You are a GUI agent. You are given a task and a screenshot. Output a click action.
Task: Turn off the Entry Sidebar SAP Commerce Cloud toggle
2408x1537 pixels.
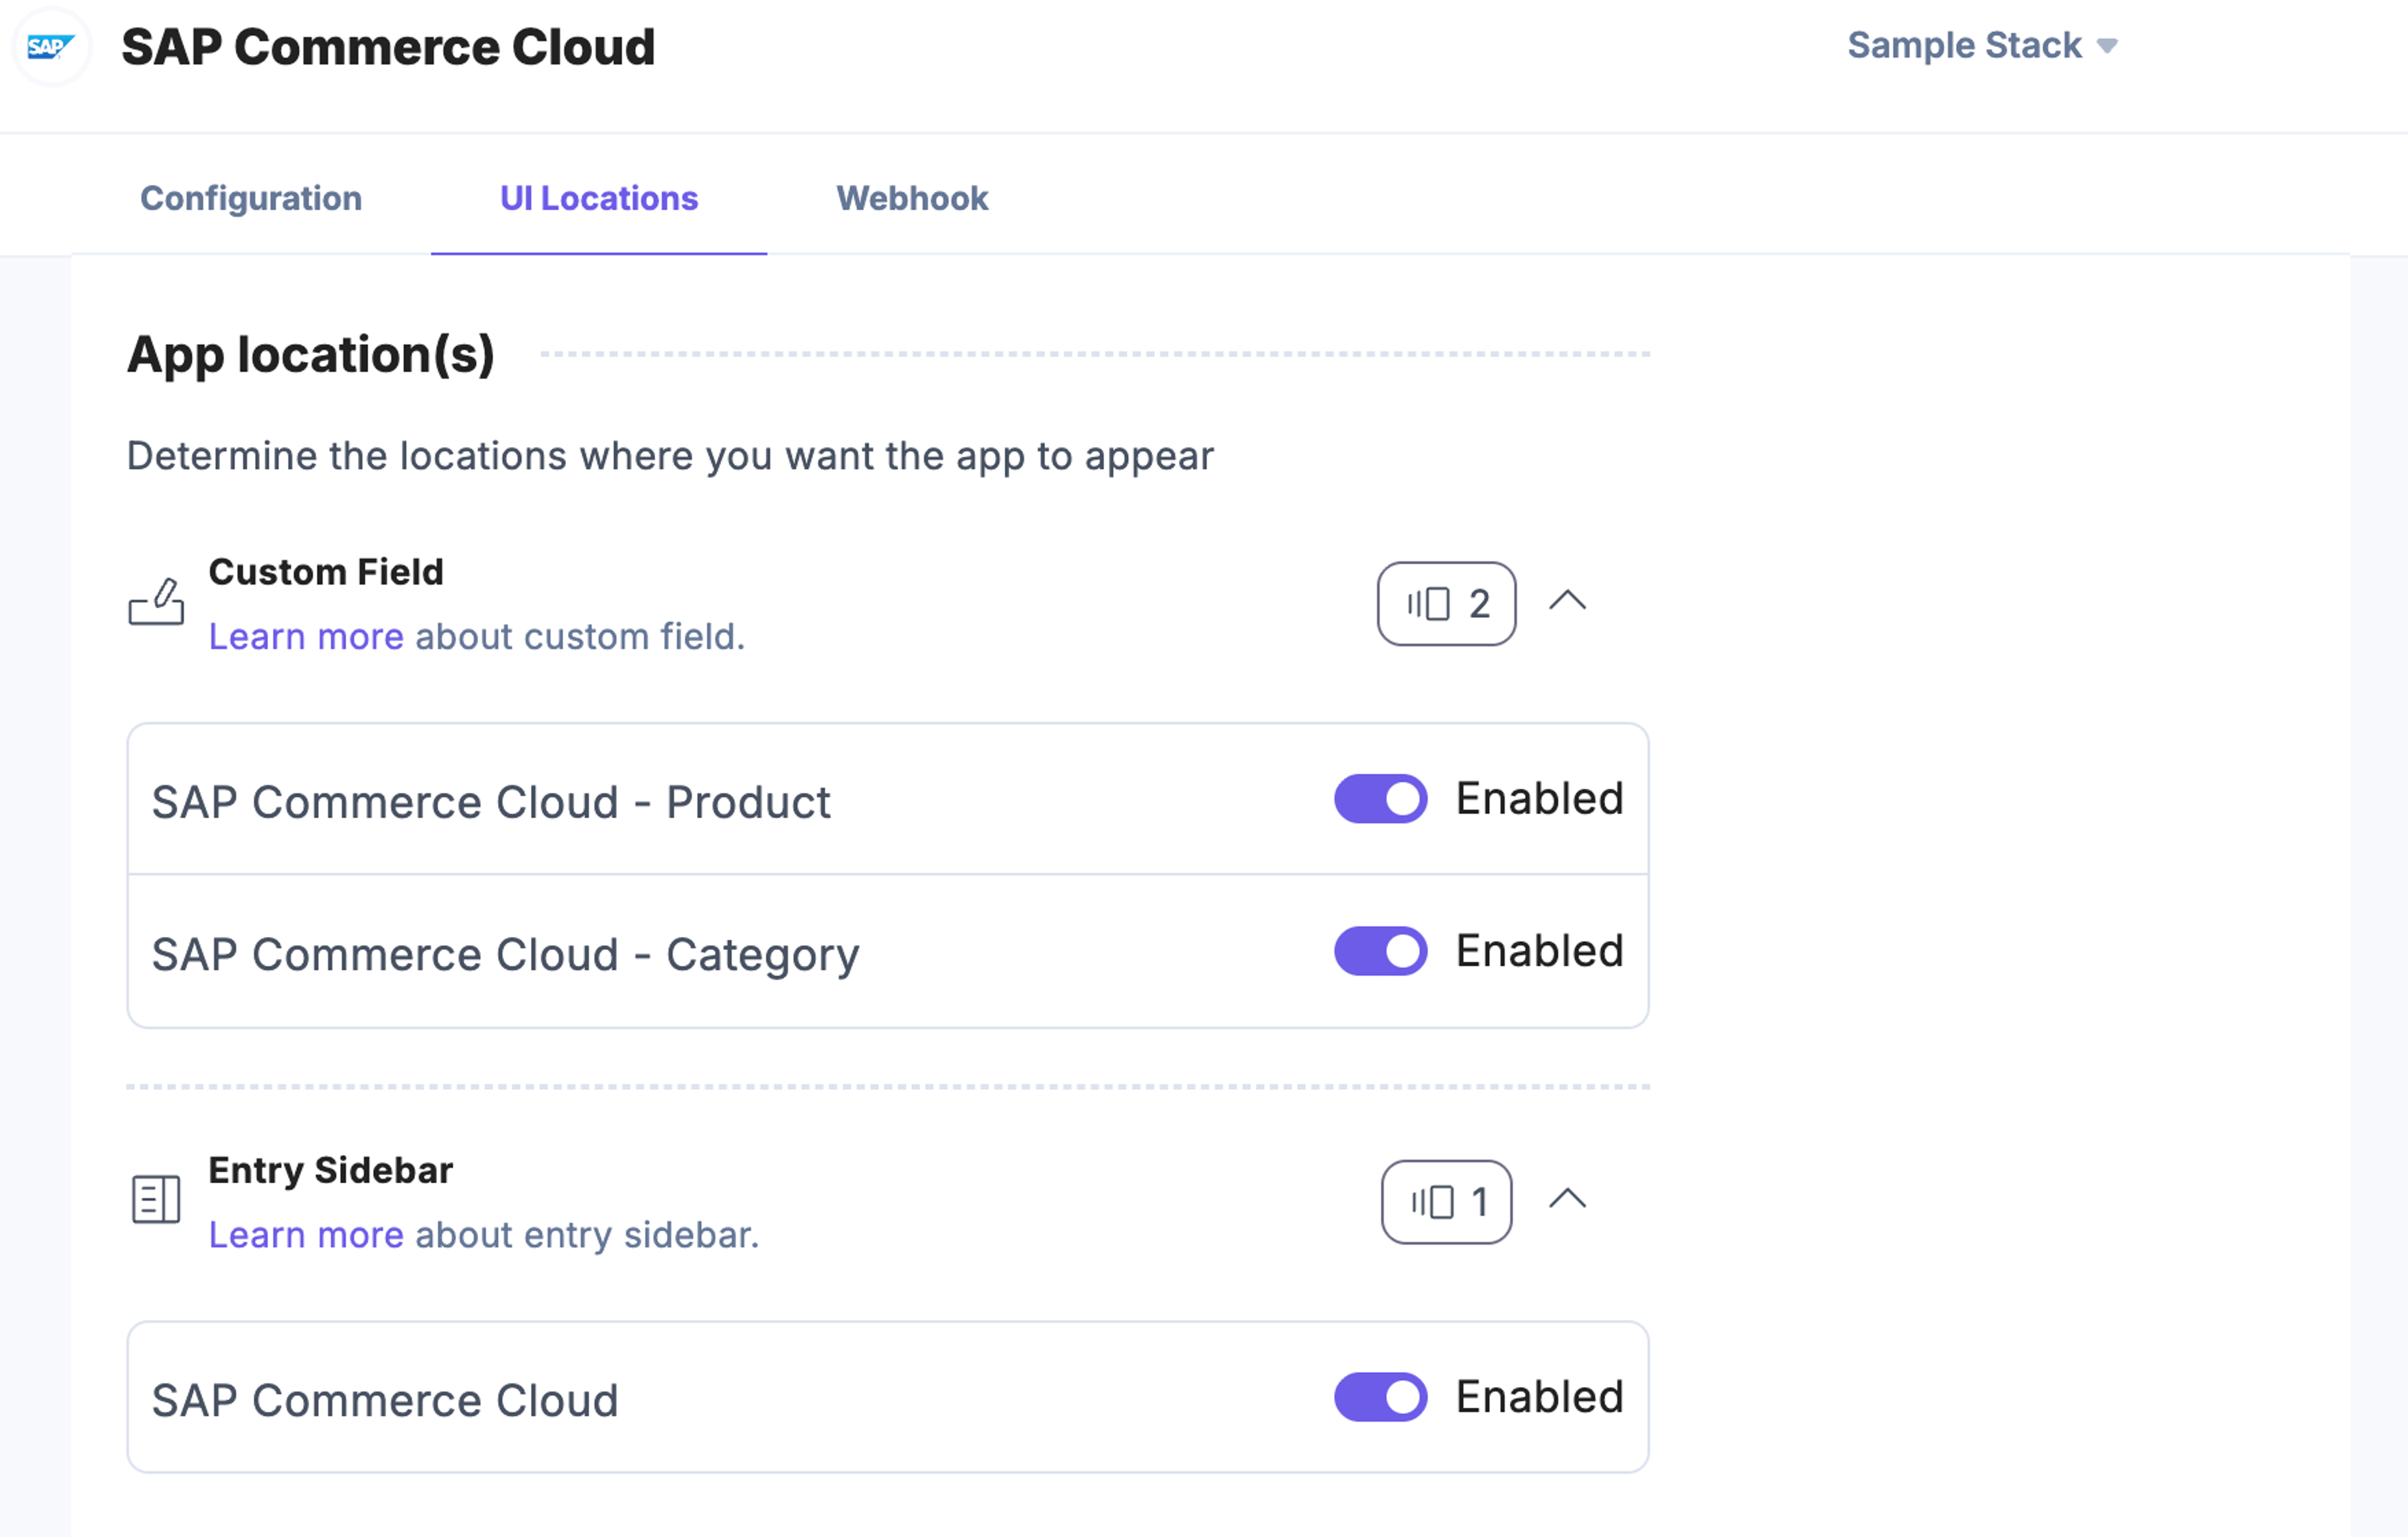tap(1380, 1397)
